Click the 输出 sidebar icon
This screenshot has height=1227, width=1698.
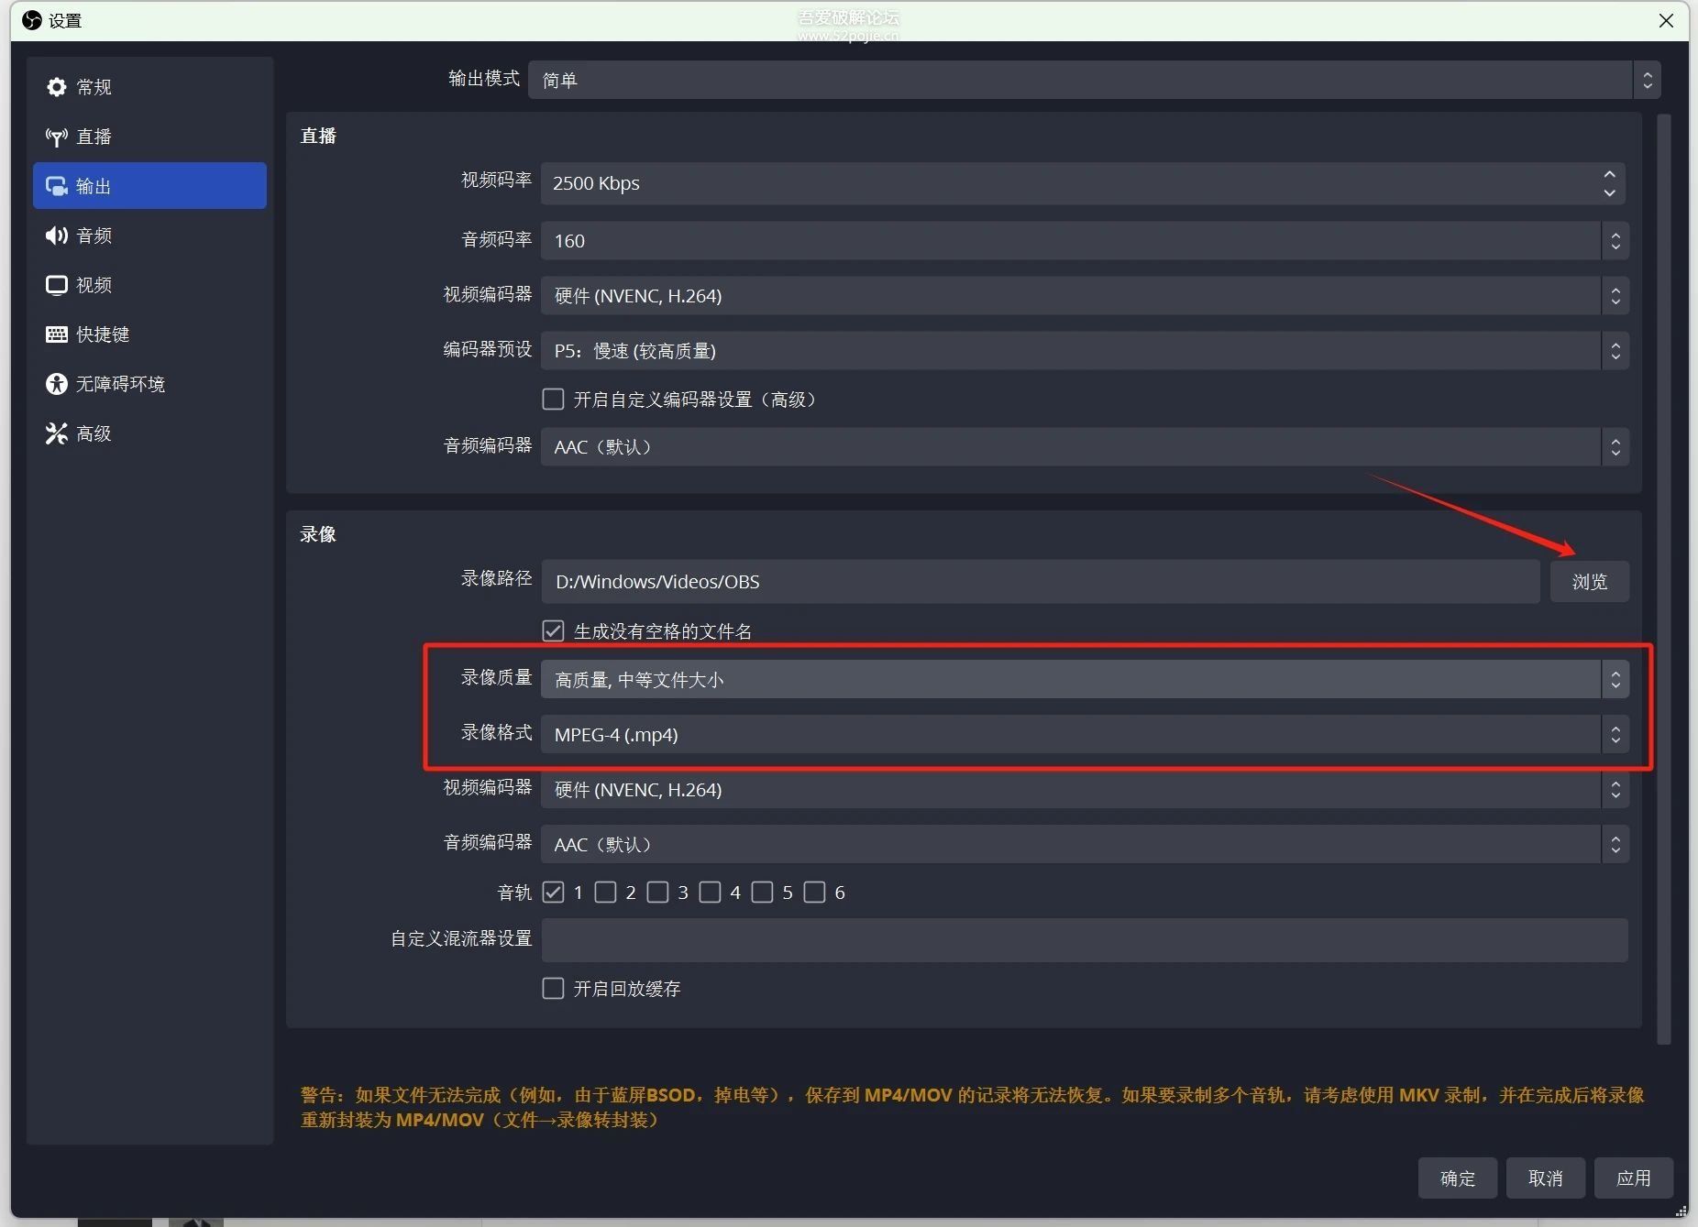57,185
